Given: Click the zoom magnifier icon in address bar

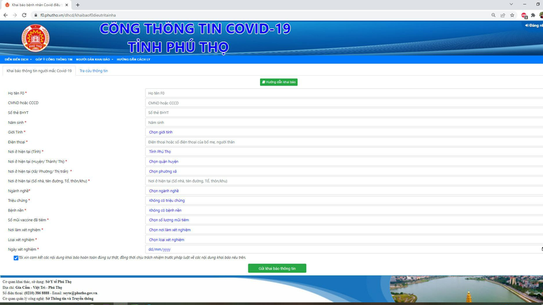Looking at the screenshot, I should [492, 15].
